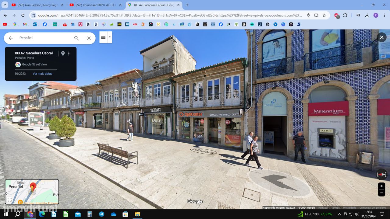
Task: Close Street View with the X button
Action: point(382,37)
